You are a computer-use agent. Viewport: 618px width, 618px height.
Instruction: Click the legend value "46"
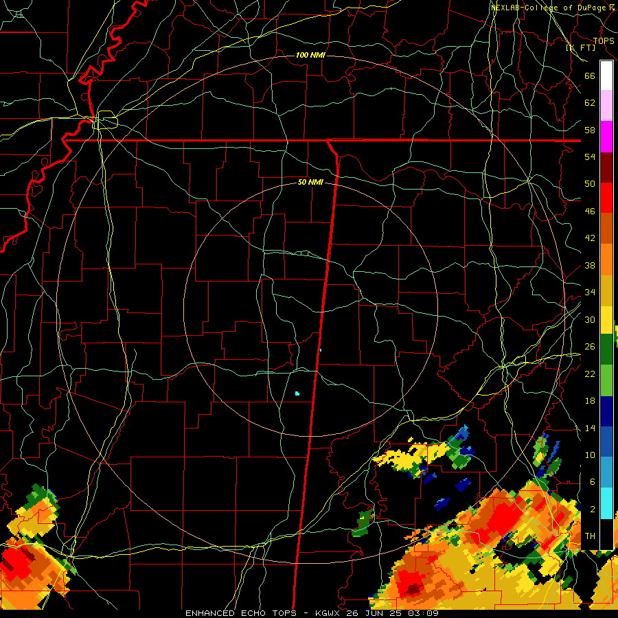click(590, 211)
